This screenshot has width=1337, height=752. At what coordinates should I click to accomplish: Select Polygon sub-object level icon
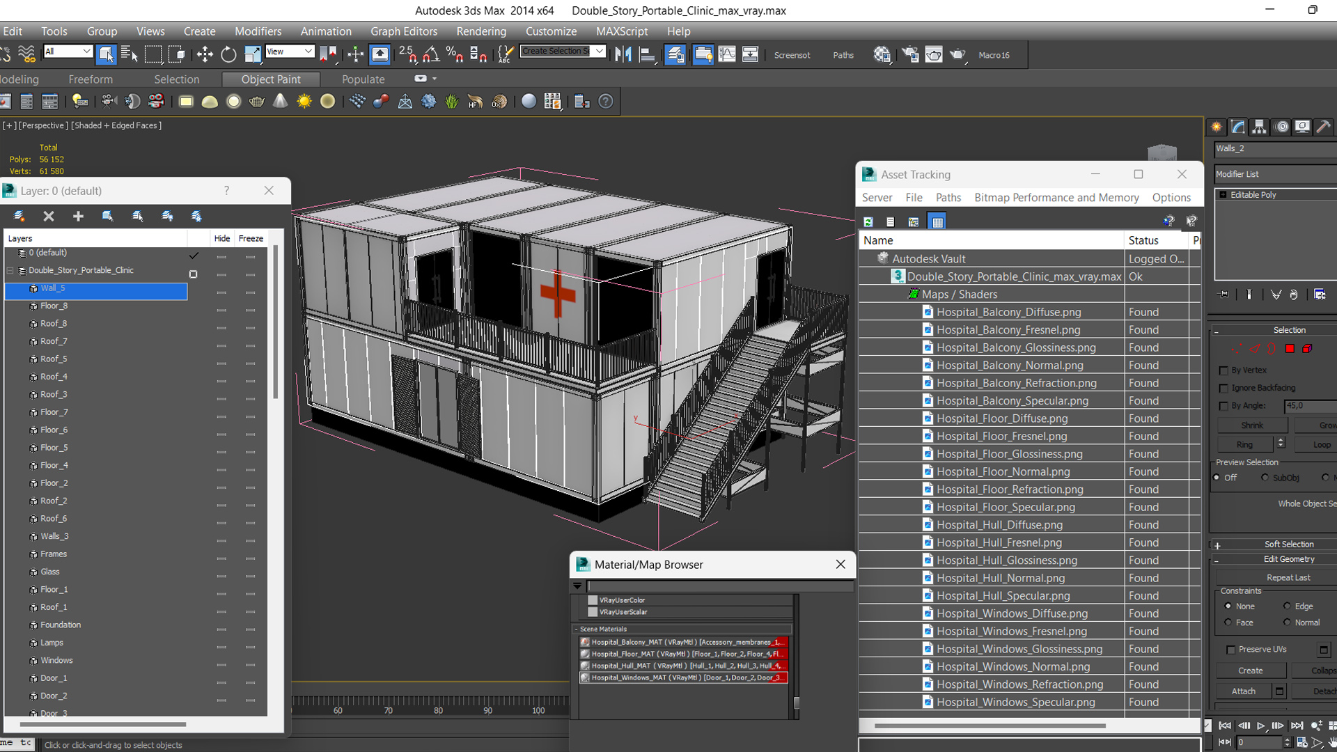coord(1290,349)
